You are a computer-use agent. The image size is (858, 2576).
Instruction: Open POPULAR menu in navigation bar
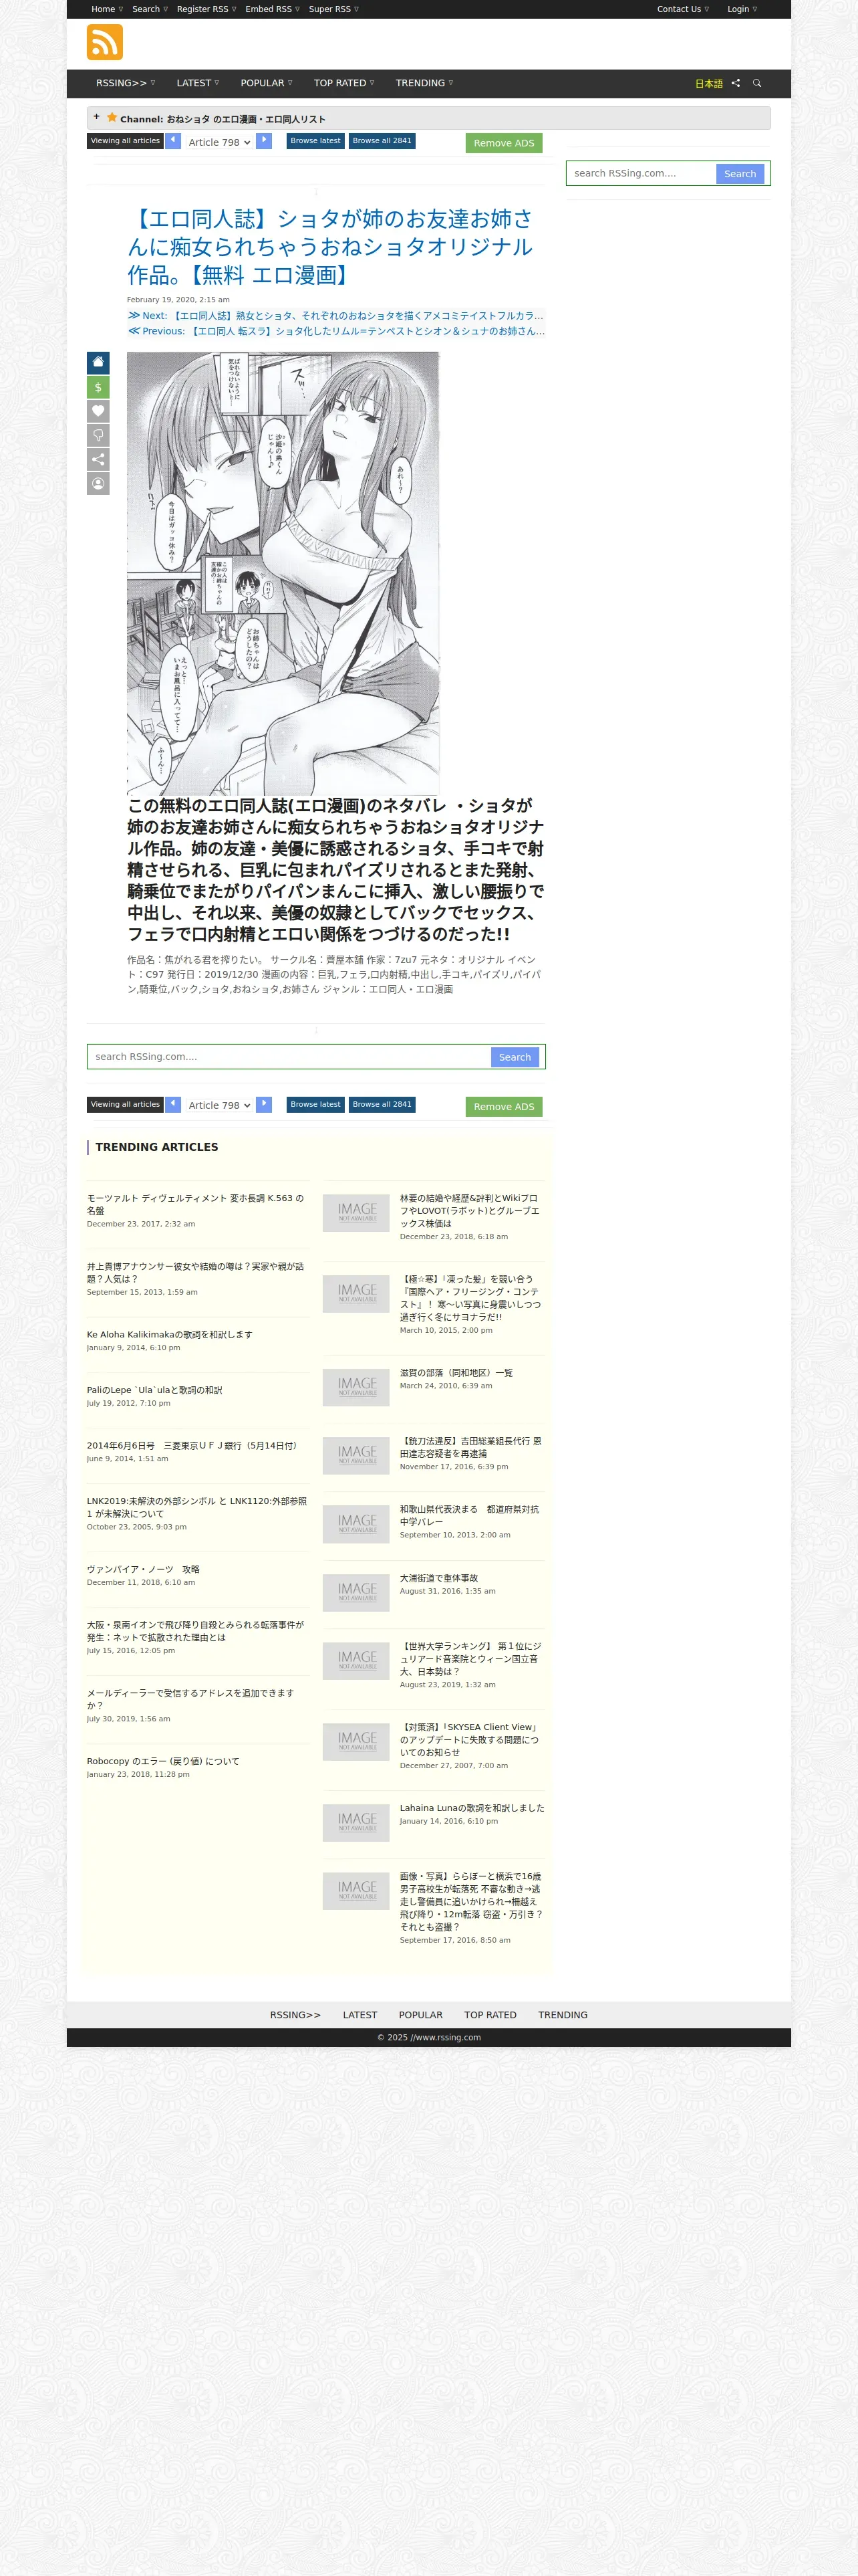(267, 83)
